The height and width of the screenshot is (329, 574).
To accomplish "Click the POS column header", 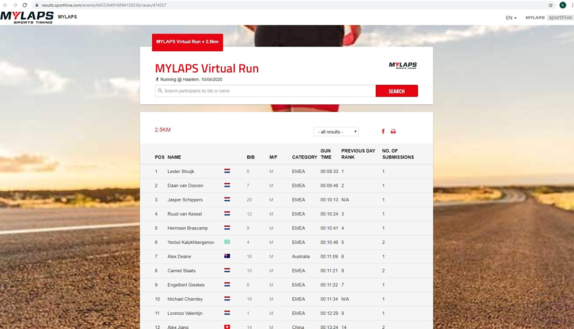I will pyautogui.click(x=160, y=157).
